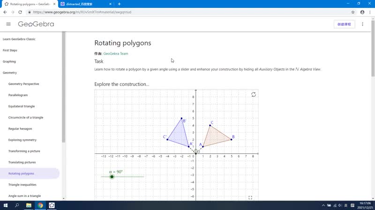Open the GeoGebra app in the taskbar

(x=52, y=205)
